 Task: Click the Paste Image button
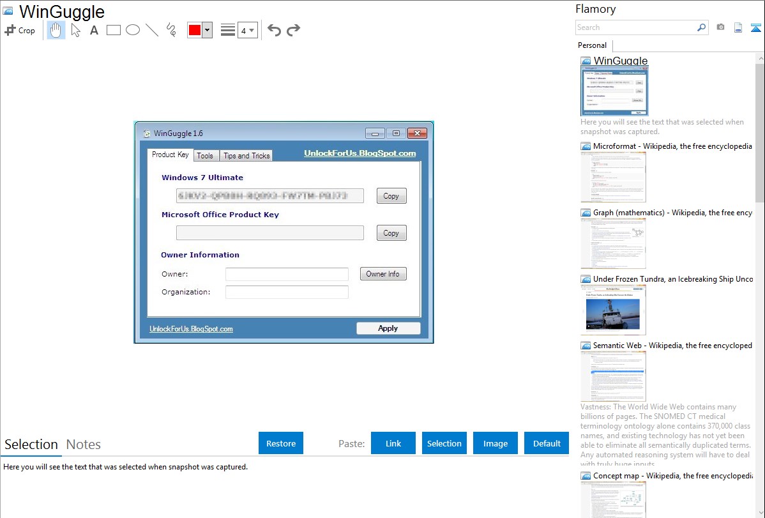[495, 443]
